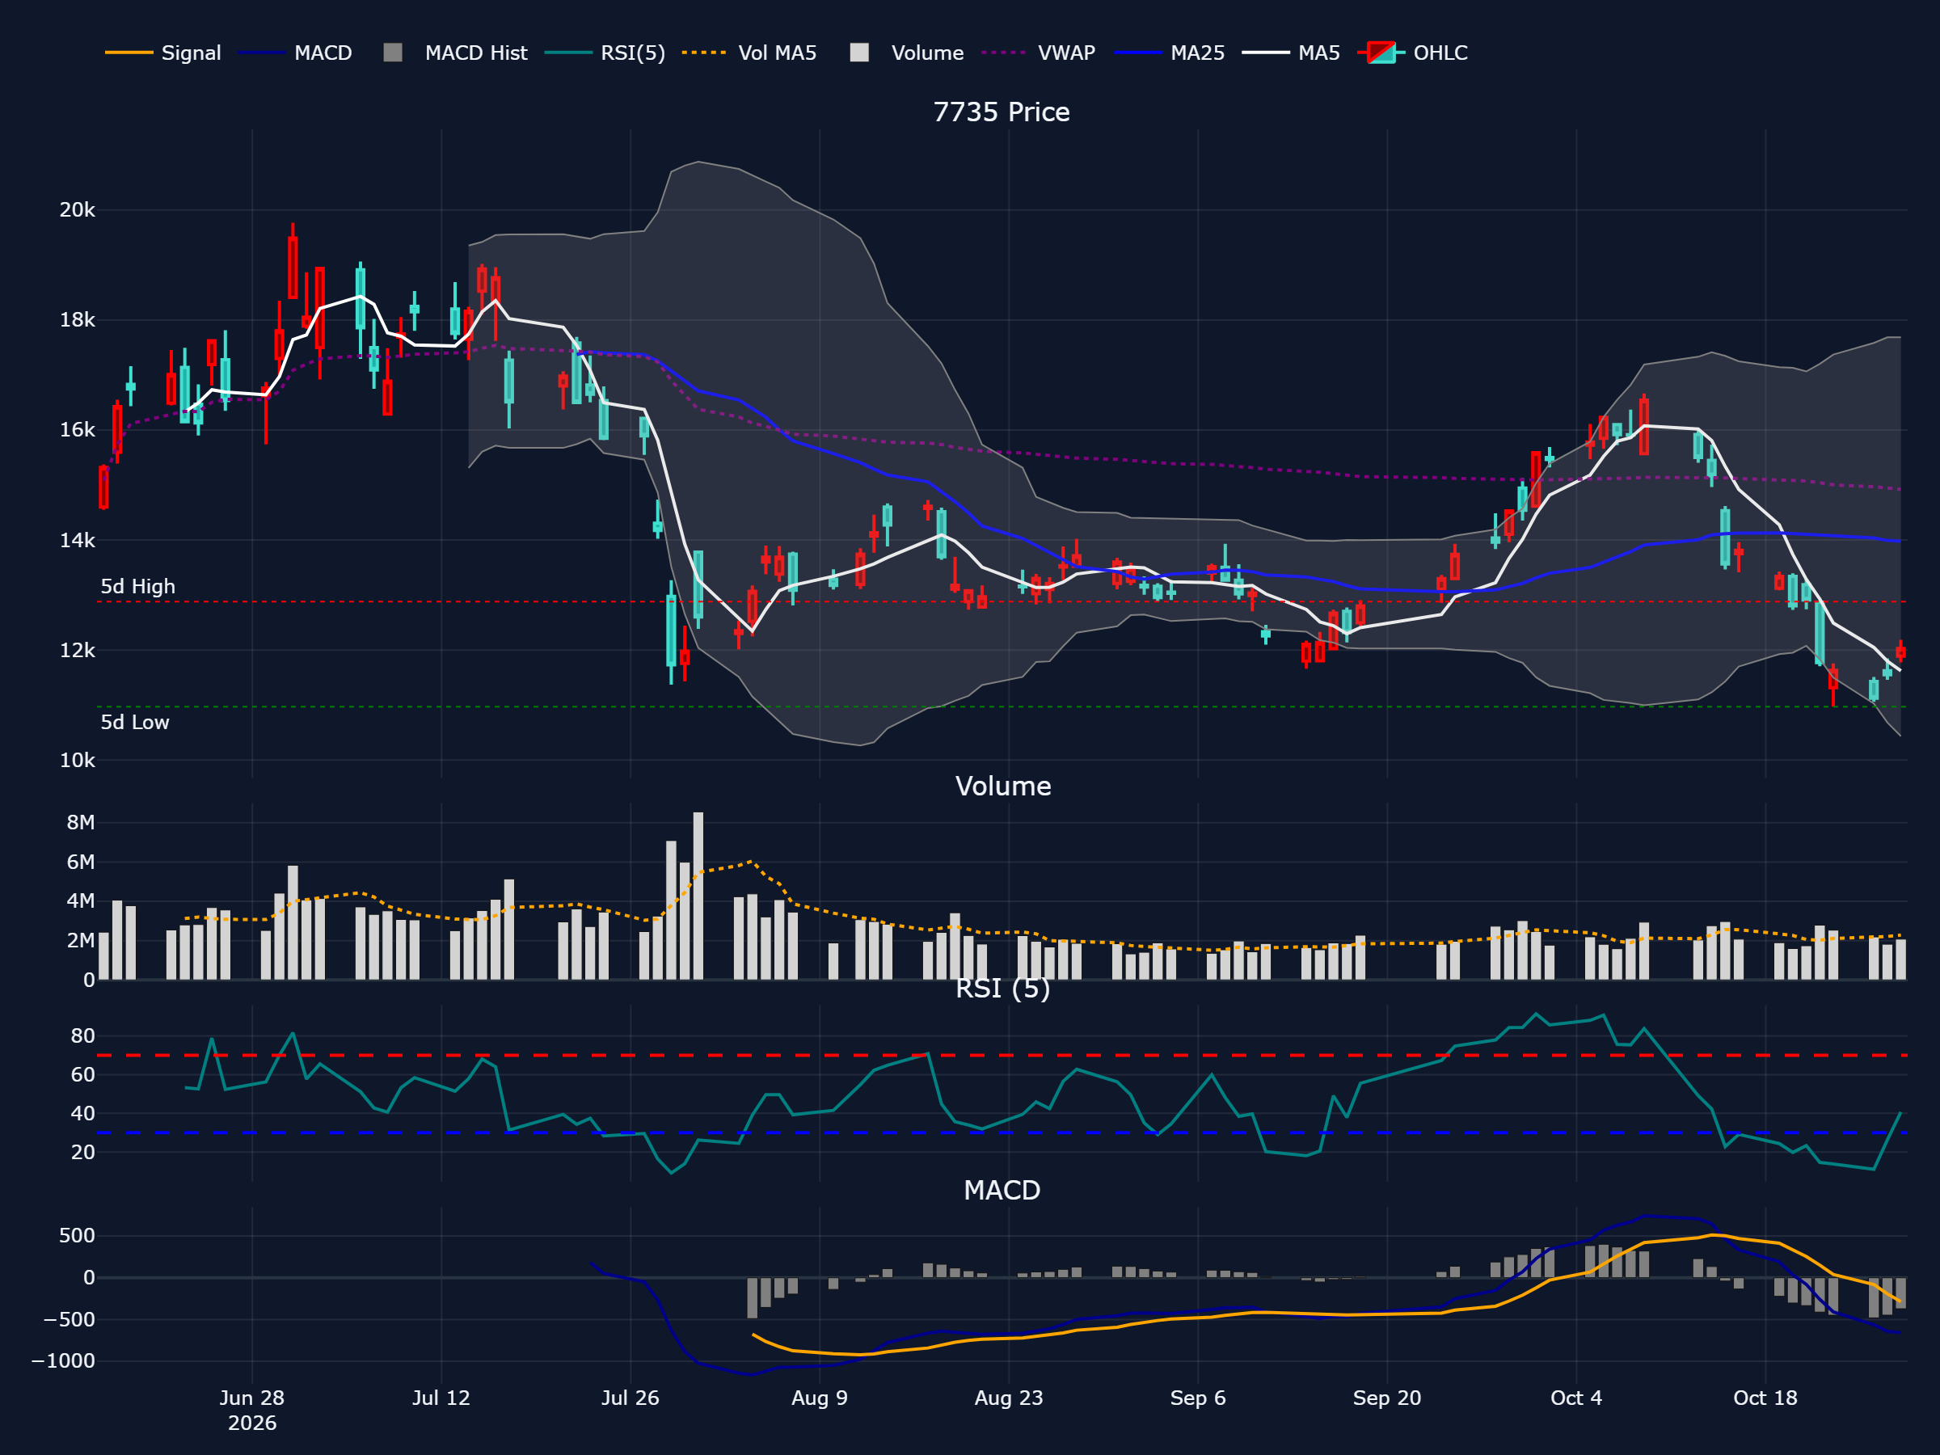Click the OHLC candlestick legend icon
Image resolution: width=1940 pixels, height=1455 pixels.
[x=1381, y=53]
